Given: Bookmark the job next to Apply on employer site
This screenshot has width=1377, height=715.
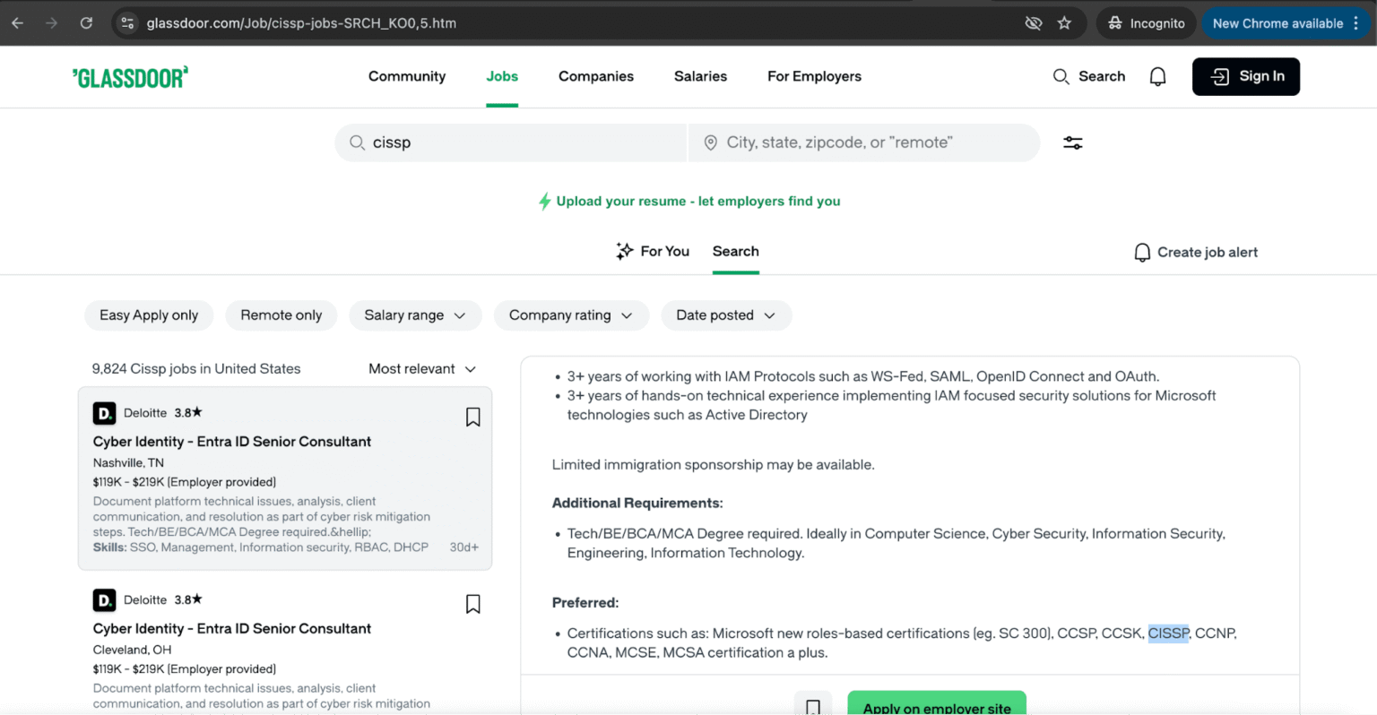Looking at the screenshot, I should point(812,707).
